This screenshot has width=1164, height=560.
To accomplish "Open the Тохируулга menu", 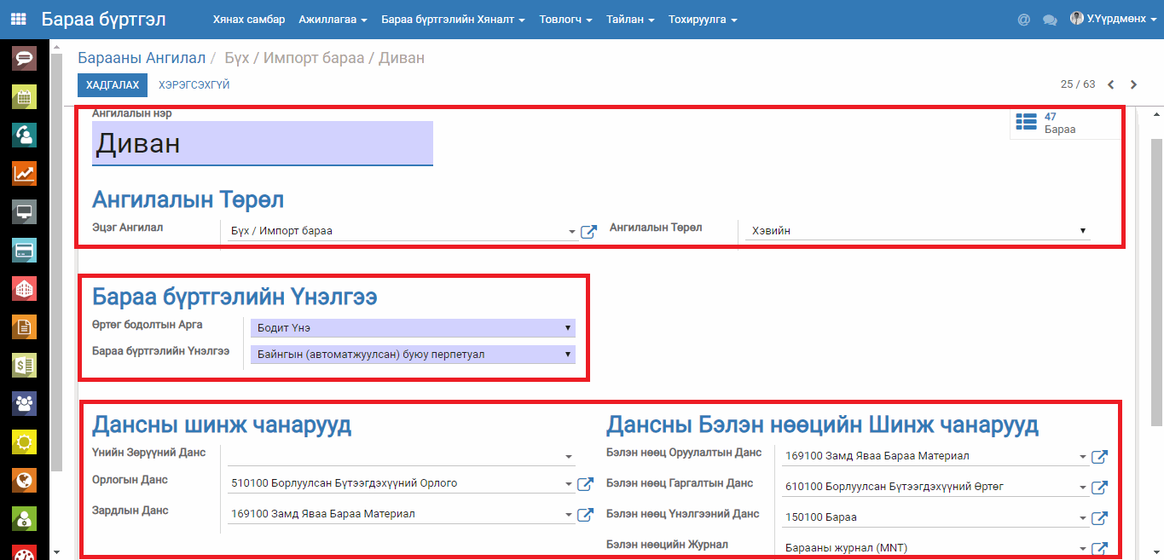I will [x=702, y=20].
